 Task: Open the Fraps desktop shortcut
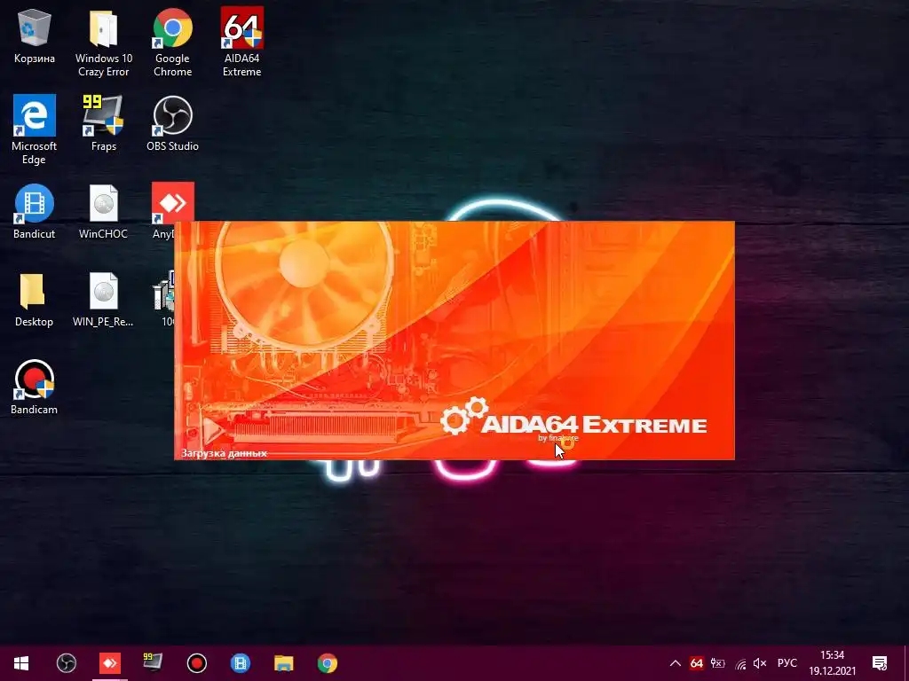coord(103,122)
